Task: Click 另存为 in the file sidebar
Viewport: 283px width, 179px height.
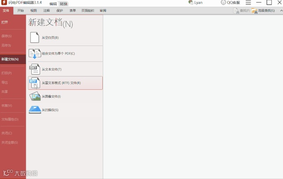Action: 6,46
